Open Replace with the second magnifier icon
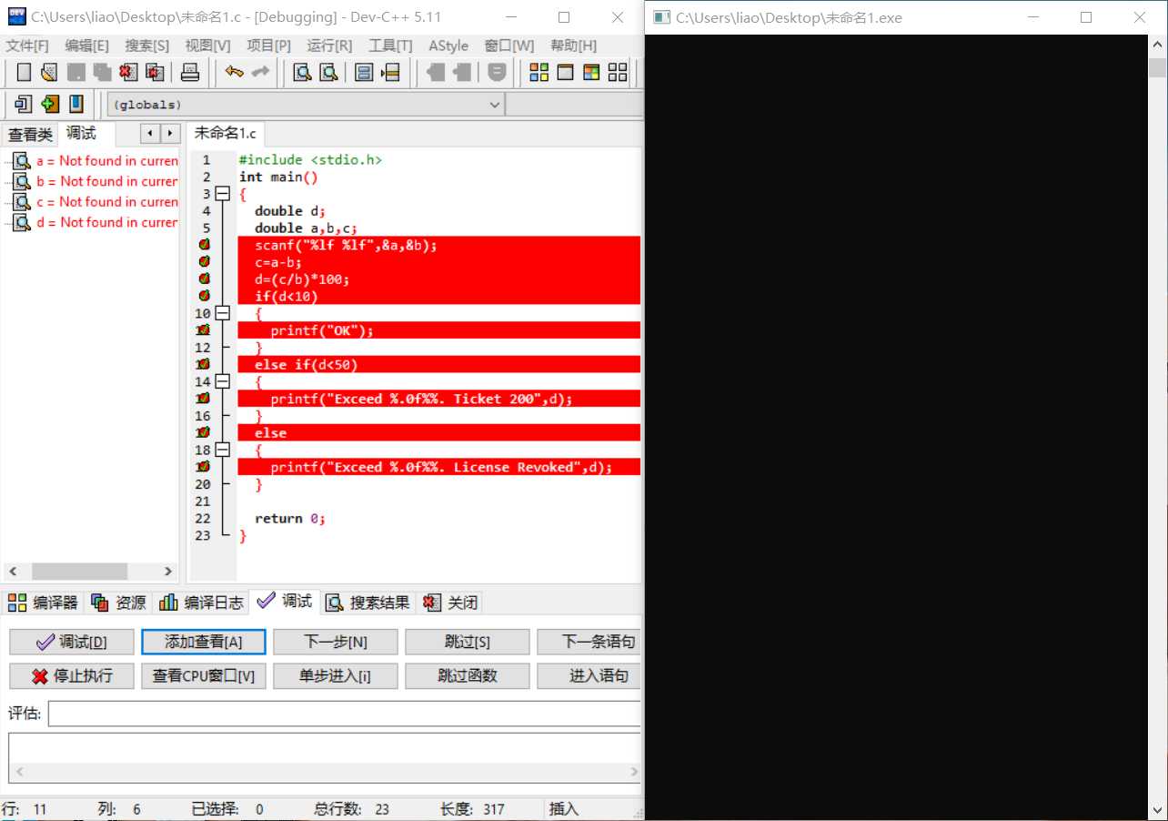This screenshot has width=1168, height=821. 328,72
